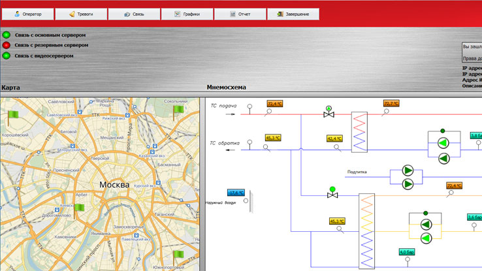Click Мнемосхема panel heading
This screenshot has width=482, height=271.
coord(226,88)
